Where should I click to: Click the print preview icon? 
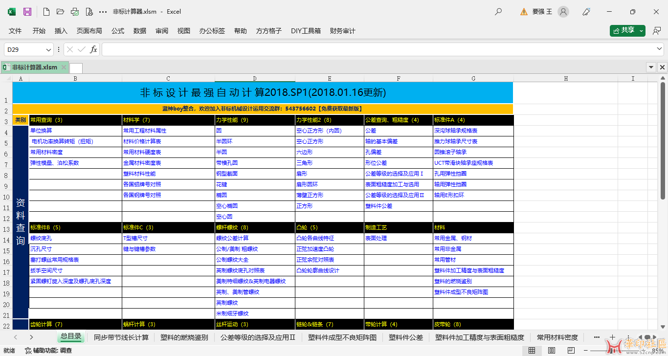click(x=89, y=11)
